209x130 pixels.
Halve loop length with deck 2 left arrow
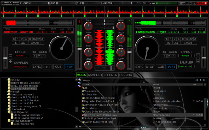(x=167, y=39)
